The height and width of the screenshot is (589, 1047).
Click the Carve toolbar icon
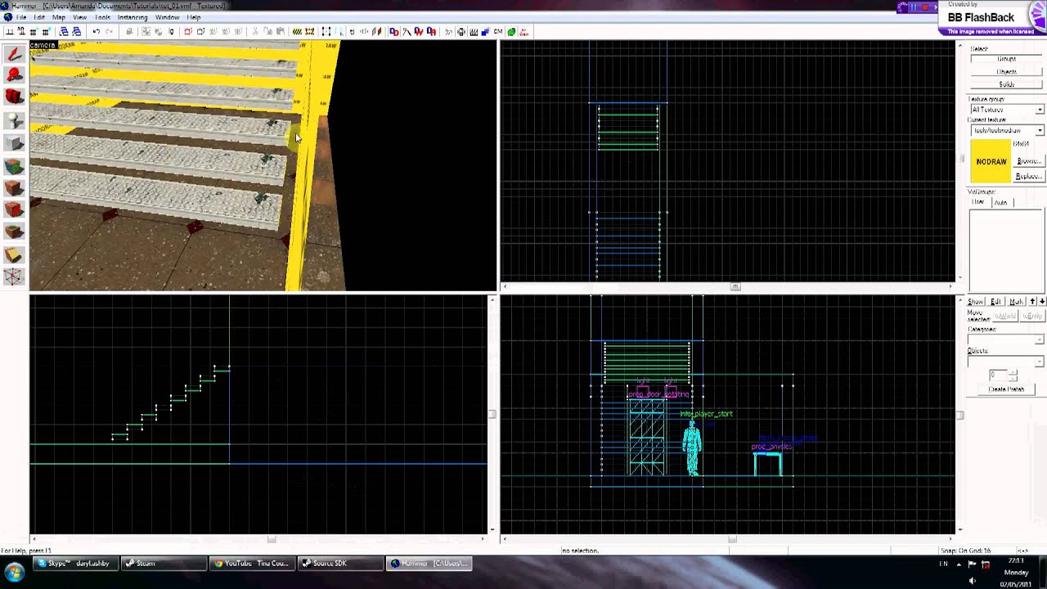pyautogui.click(x=130, y=32)
